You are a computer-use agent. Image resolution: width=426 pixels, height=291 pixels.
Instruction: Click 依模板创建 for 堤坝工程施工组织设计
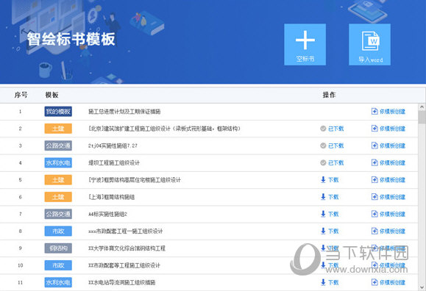click(x=388, y=163)
